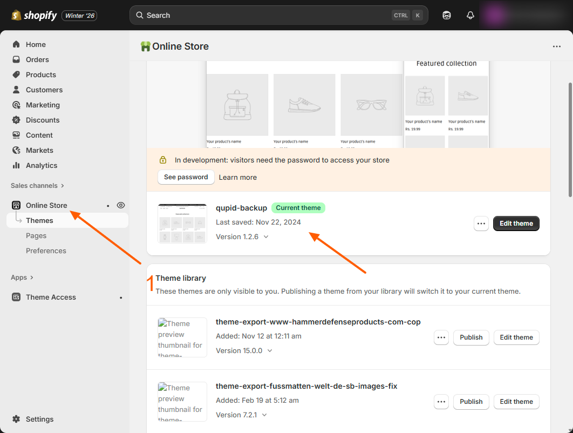Open Pages under Online Store
Screen dimensions: 573x433
click(36, 235)
